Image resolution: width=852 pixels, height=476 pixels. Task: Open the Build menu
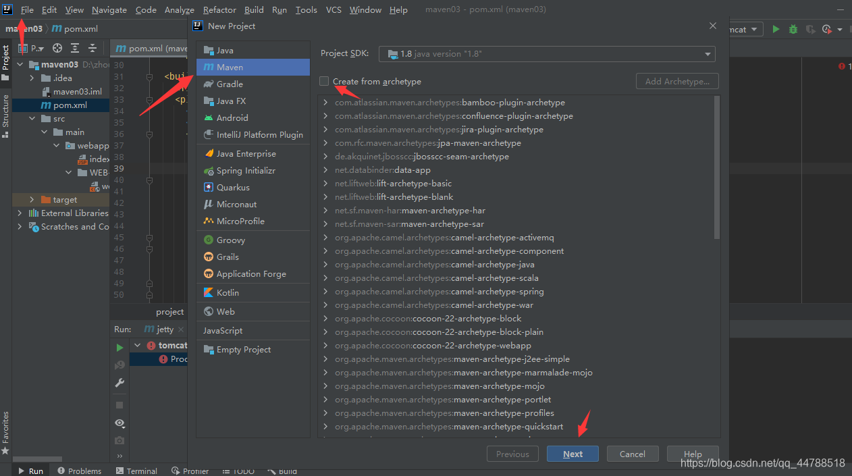[254, 10]
